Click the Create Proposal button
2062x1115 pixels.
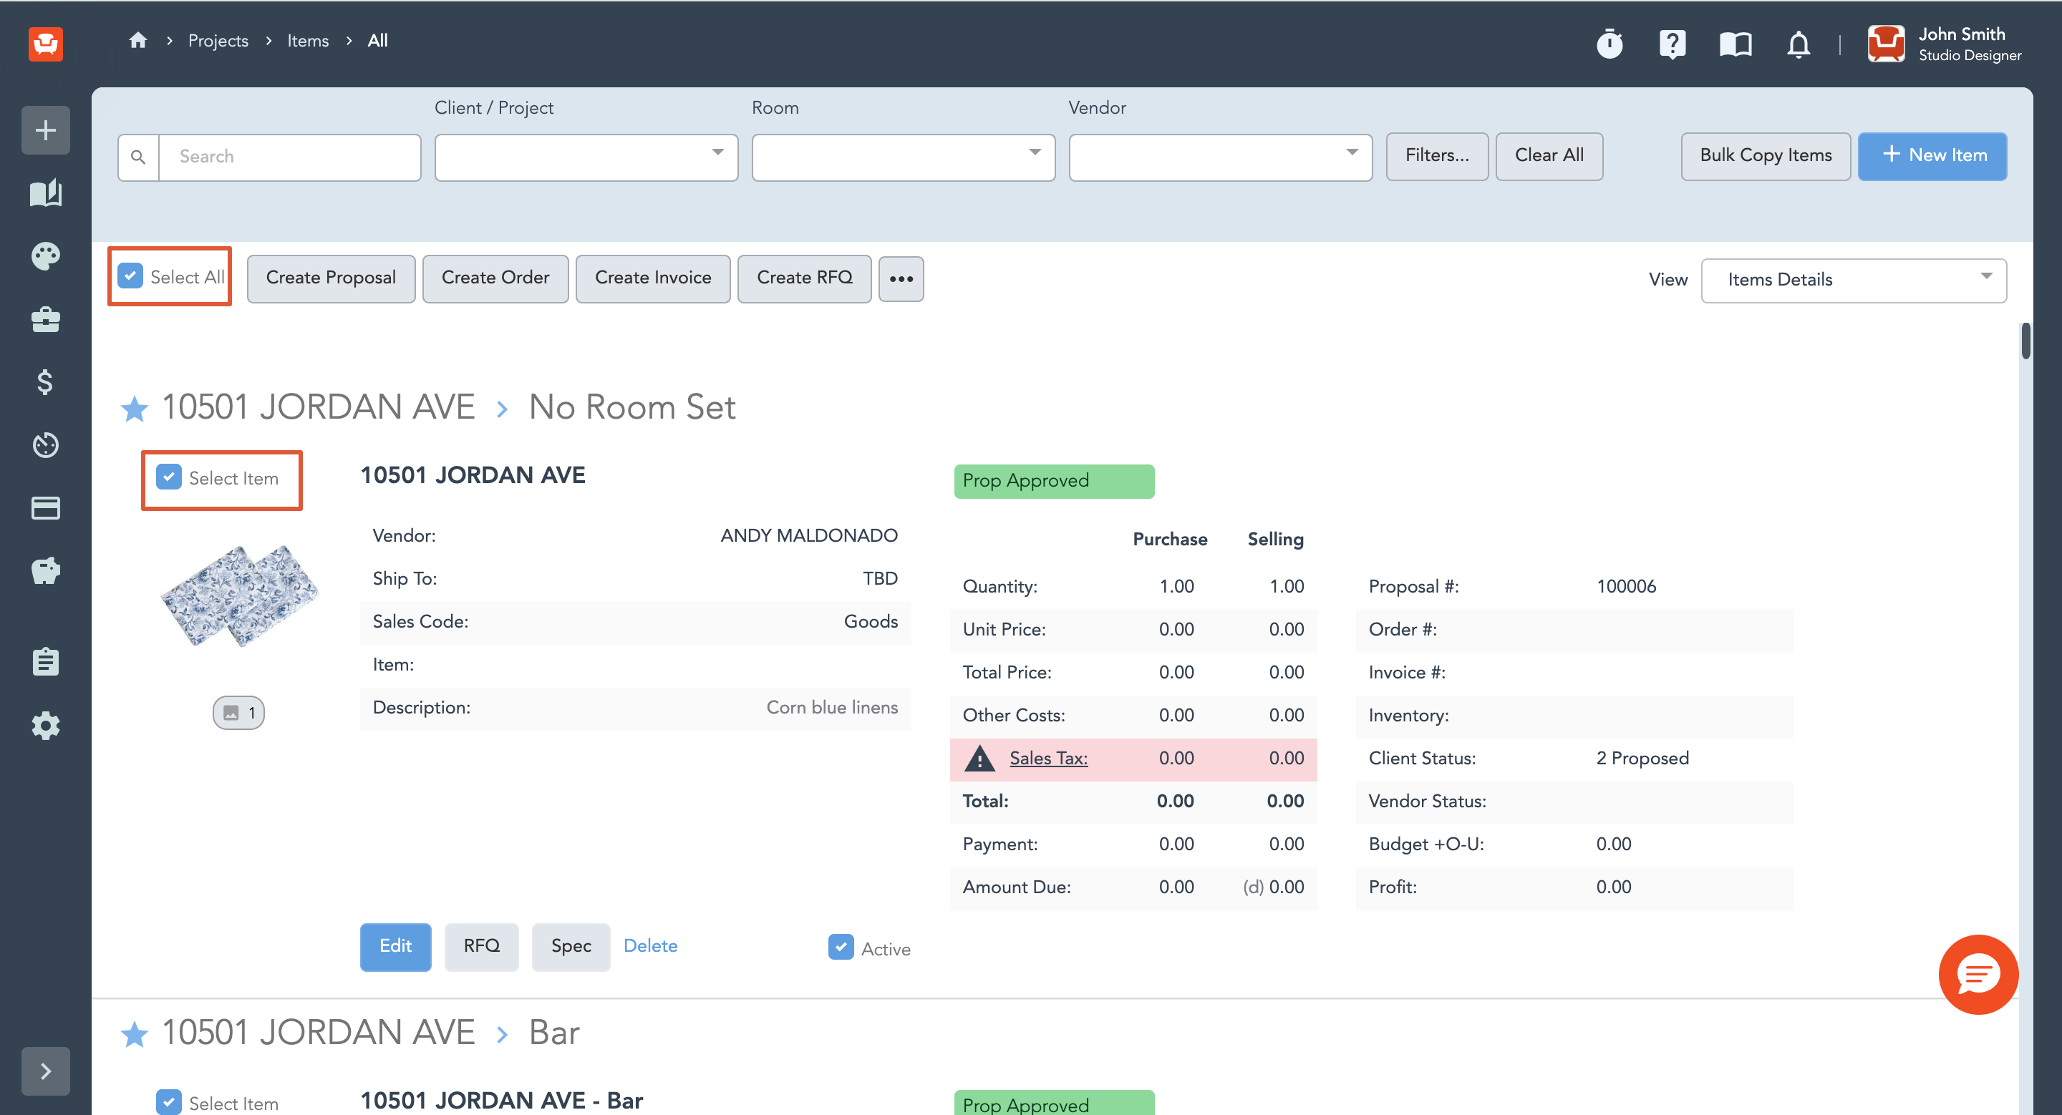[331, 278]
